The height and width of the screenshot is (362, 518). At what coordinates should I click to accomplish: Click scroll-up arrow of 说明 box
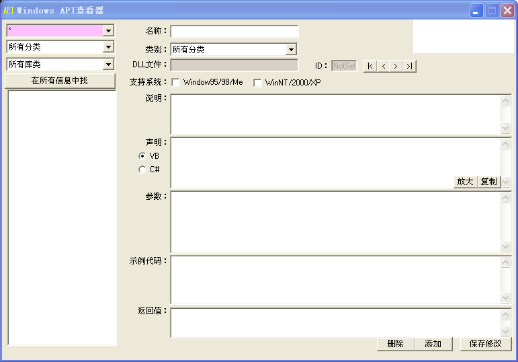[x=505, y=100]
